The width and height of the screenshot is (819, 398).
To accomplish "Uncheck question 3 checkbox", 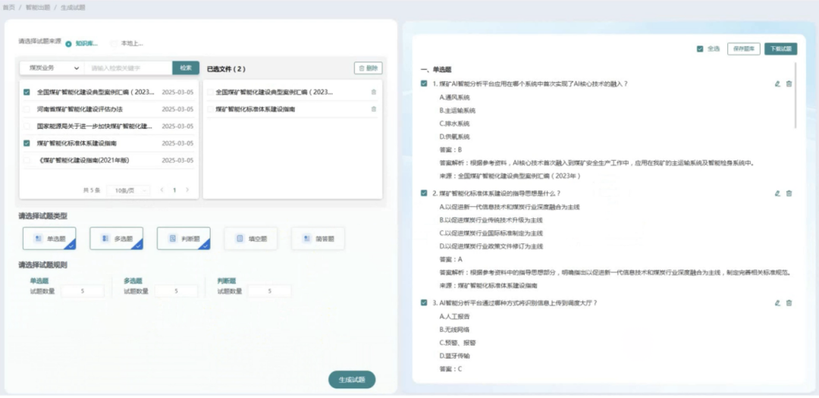I will coord(424,303).
